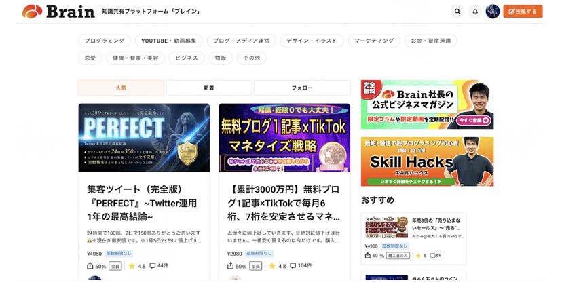
Task: Click the 24時間で100部 description text
Action: [x=144, y=237]
